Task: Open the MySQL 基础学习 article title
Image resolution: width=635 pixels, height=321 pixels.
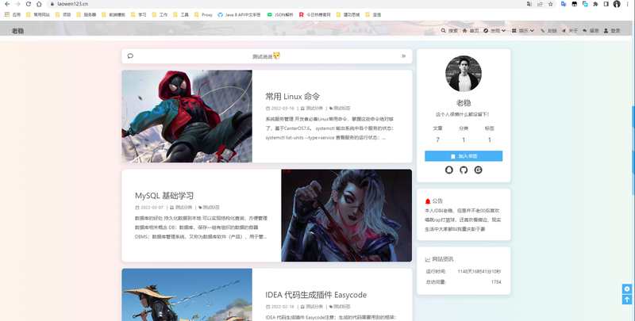Action: point(164,196)
